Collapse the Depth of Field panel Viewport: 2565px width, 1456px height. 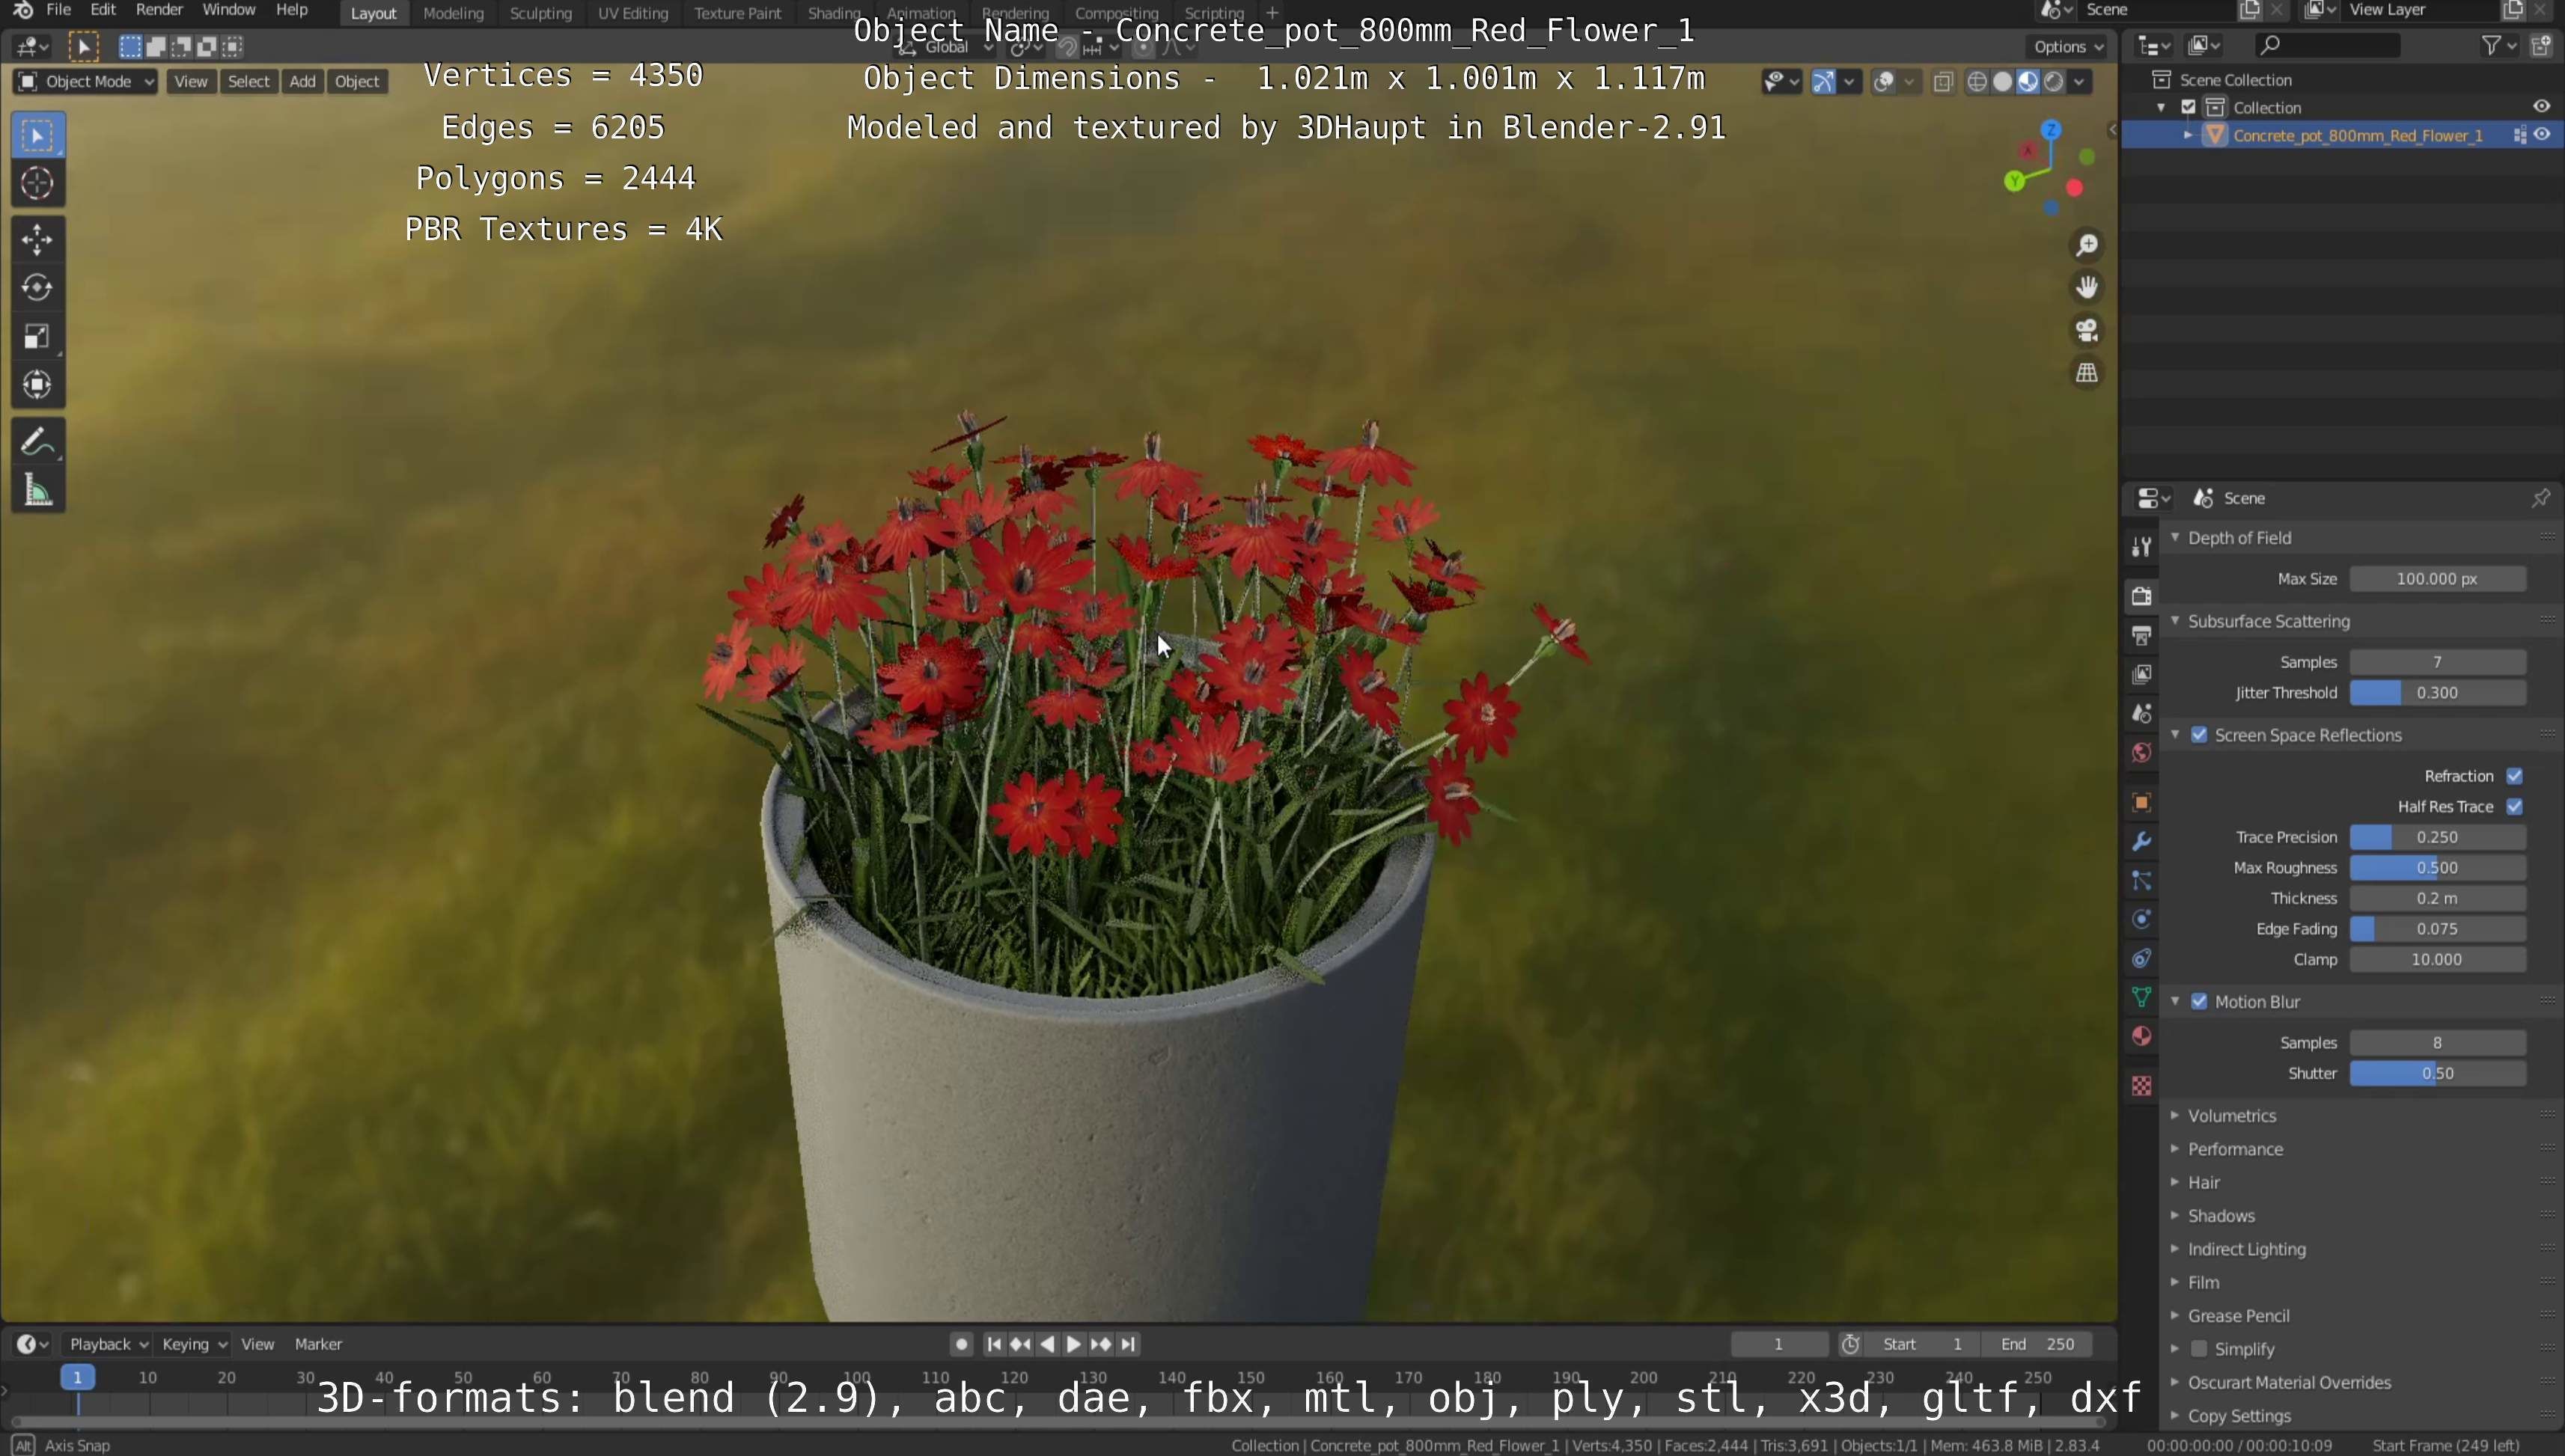[2175, 538]
